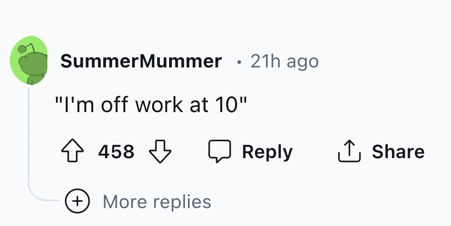Click the dot separator before the timestamp
The image size is (451, 226).
coord(239,62)
